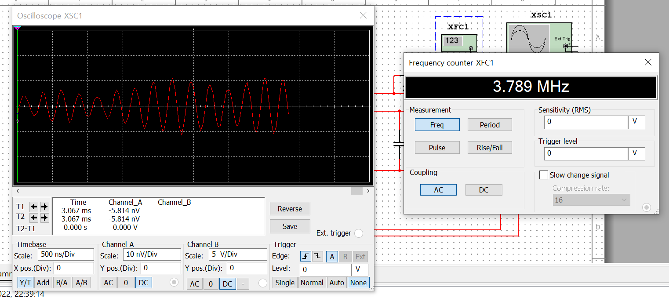Set frequency counter coupling to DC
The width and height of the screenshot is (669, 305).
click(x=484, y=189)
